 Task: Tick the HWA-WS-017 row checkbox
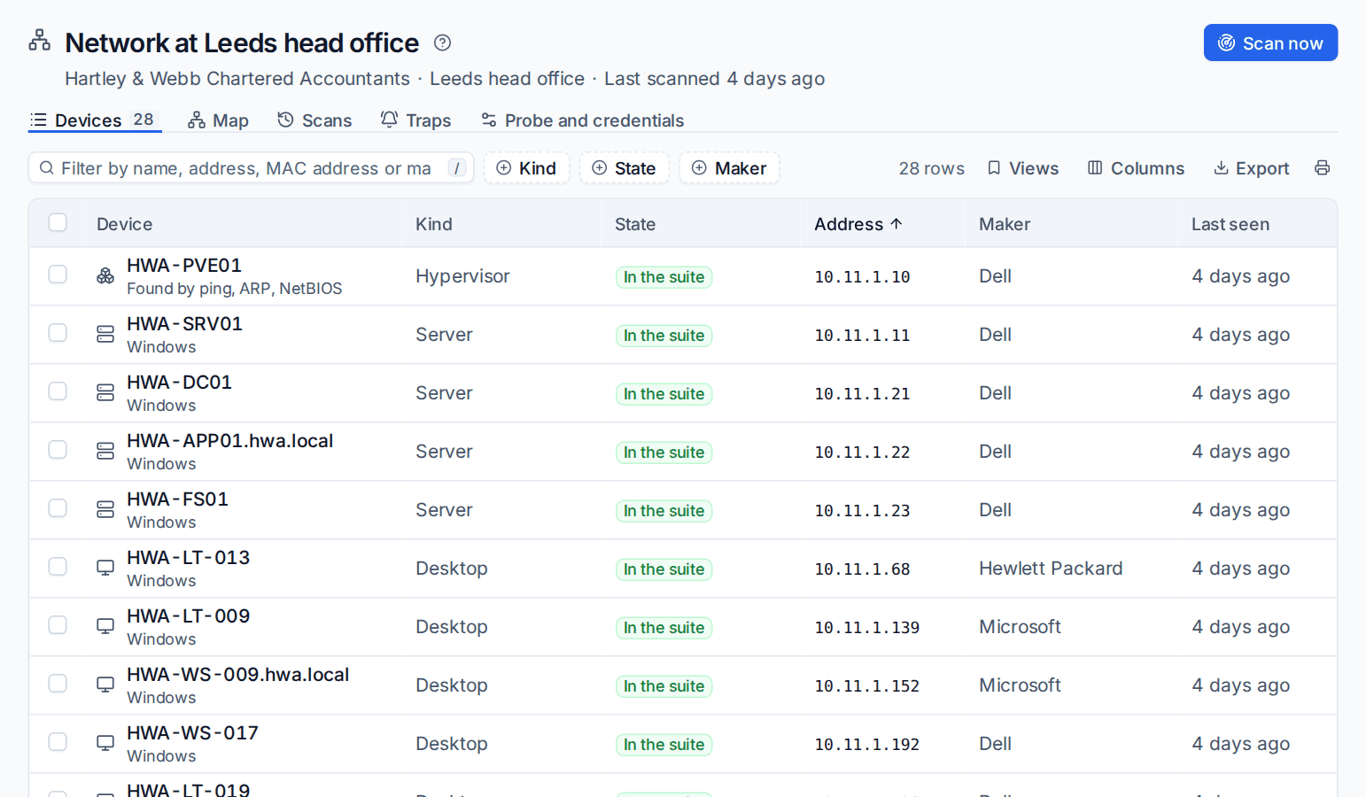coord(58,742)
